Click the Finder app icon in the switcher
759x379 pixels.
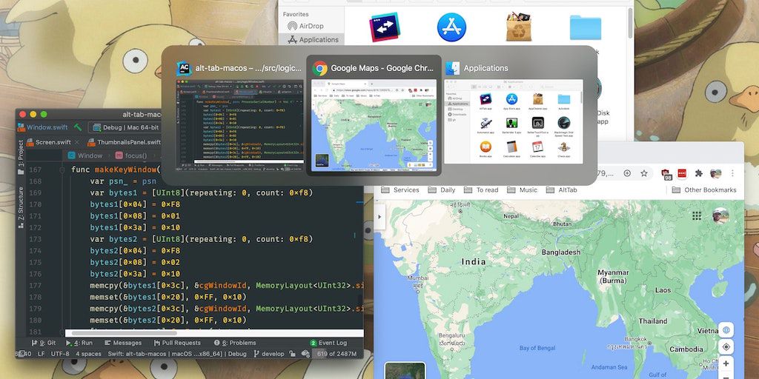[453, 68]
